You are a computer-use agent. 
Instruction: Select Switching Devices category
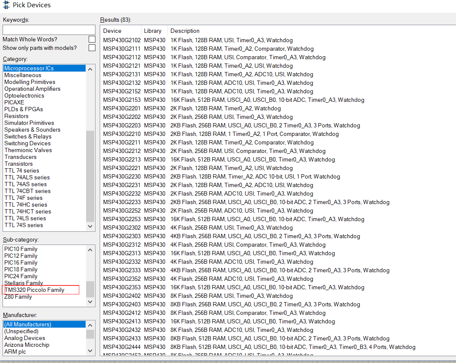[27, 143]
